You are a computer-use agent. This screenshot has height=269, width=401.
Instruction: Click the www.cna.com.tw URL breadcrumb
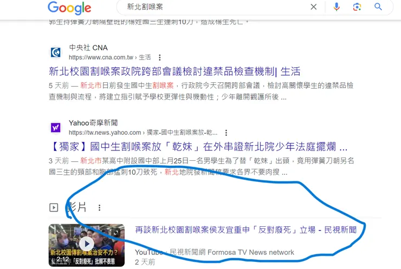[109, 57]
